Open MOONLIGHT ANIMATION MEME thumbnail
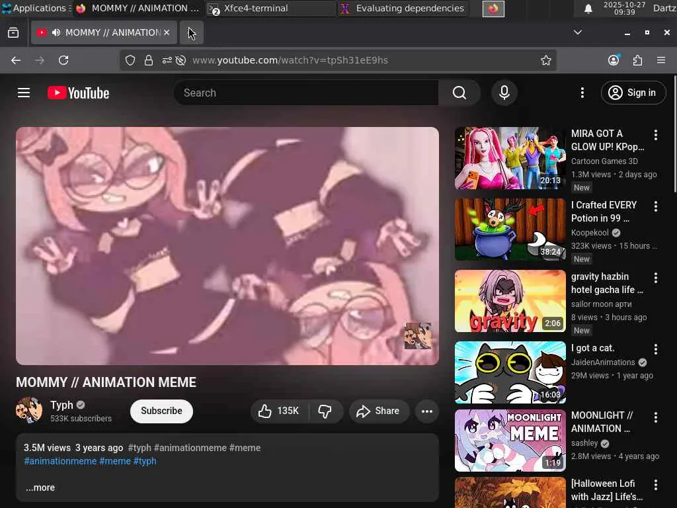The image size is (677, 508). (x=510, y=441)
